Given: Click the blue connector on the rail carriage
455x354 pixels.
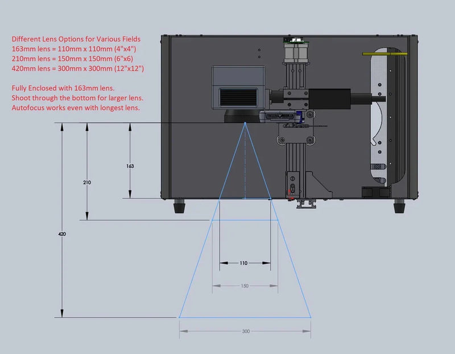Looking at the screenshot, I should [x=297, y=115].
